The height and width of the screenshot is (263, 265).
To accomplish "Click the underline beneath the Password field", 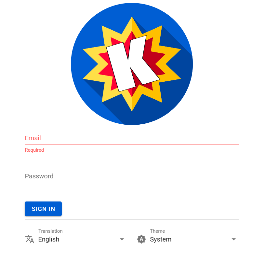I will (132, 183).
